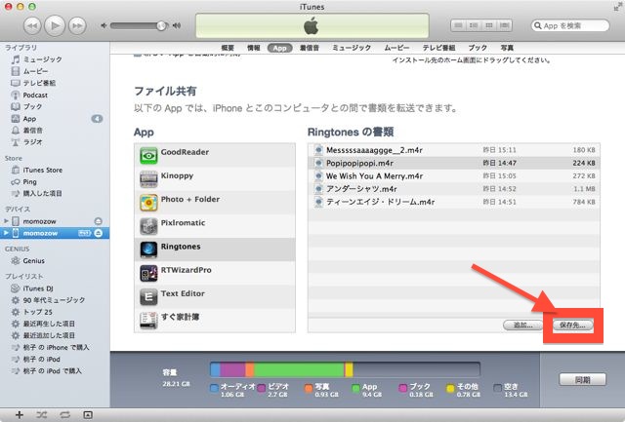Open 着信音 in the library sidebar
The height and width of the screenshot is (422, 625).
(x=32, y=130)
